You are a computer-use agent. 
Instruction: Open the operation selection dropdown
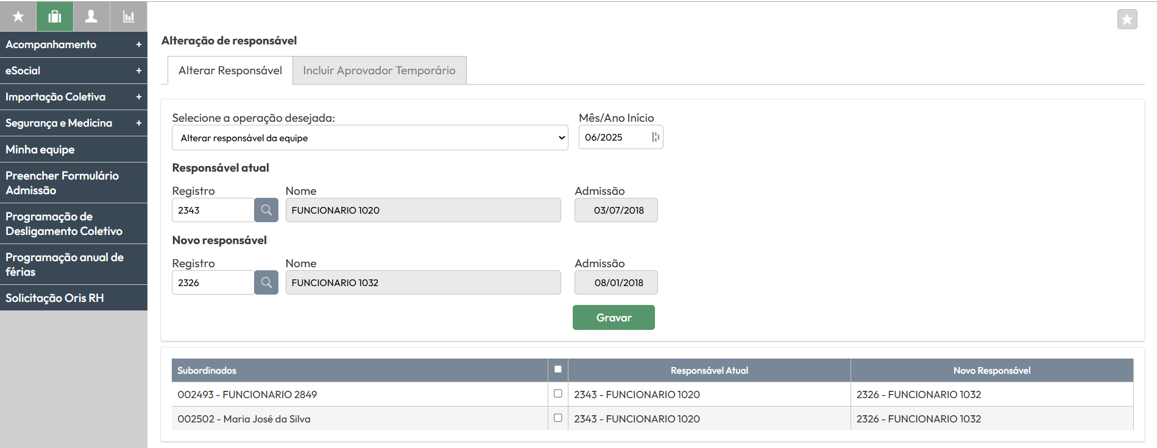coord(370,138)
